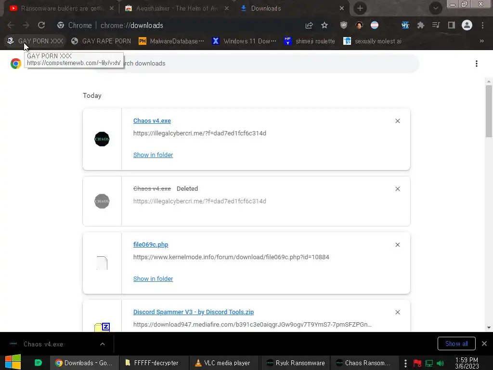493x370 pixels.
Task: Click the Search downloads field
Action: pos(256,64)
